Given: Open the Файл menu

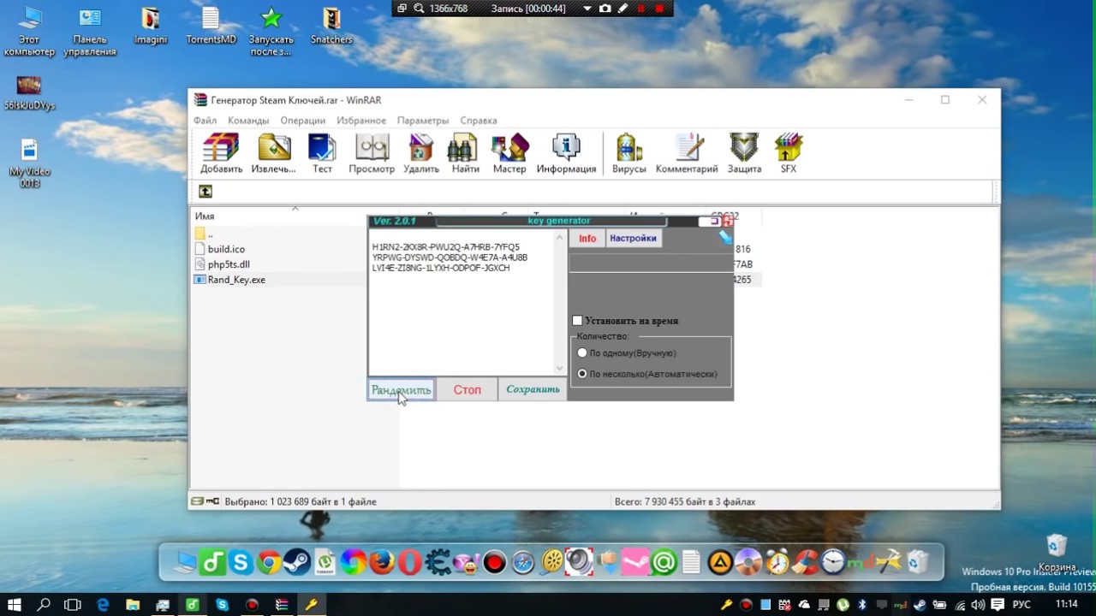Looking at the screenshot, I should (205, 121).
